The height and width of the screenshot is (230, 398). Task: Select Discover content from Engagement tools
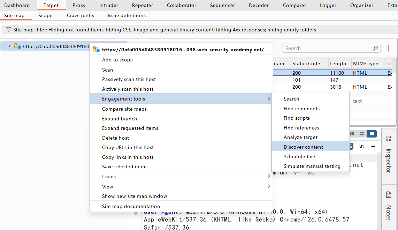[x=303, y=147]
